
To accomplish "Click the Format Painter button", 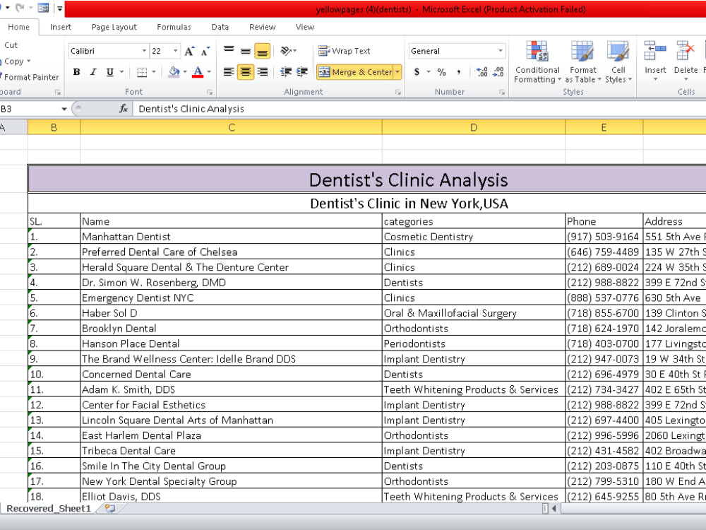I will pos(30,77).
